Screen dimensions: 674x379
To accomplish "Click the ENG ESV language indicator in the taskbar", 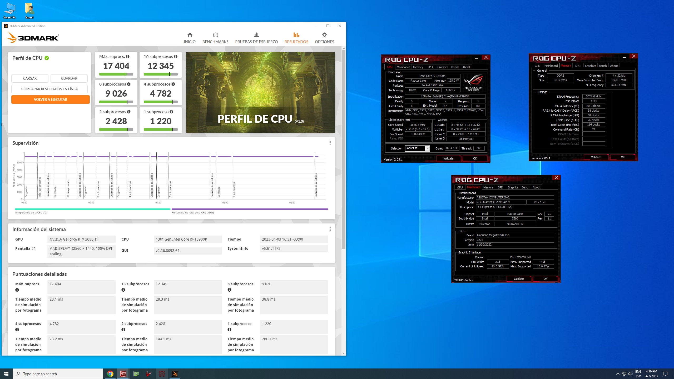I will [x=638, y=374].
